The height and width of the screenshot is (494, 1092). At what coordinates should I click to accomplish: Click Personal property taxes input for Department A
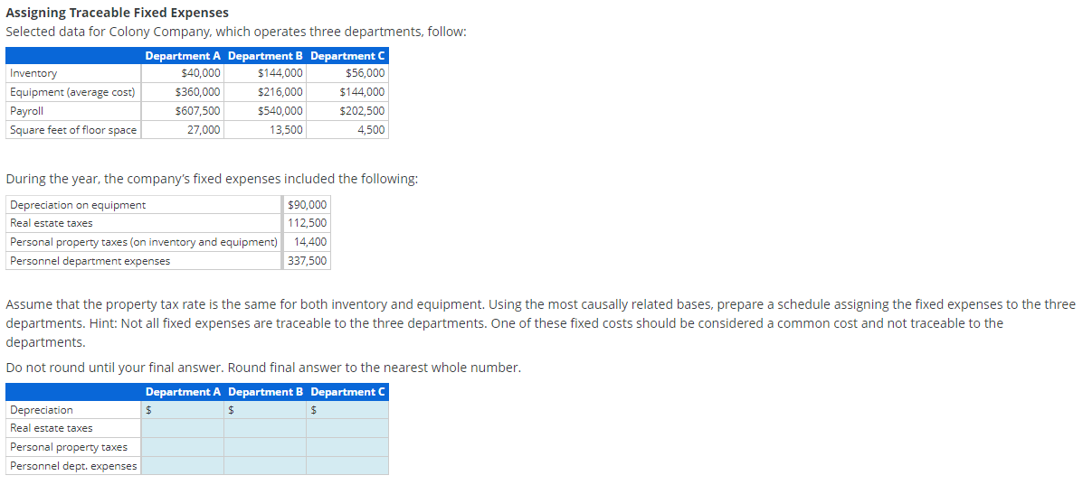(x=183, y=447)
